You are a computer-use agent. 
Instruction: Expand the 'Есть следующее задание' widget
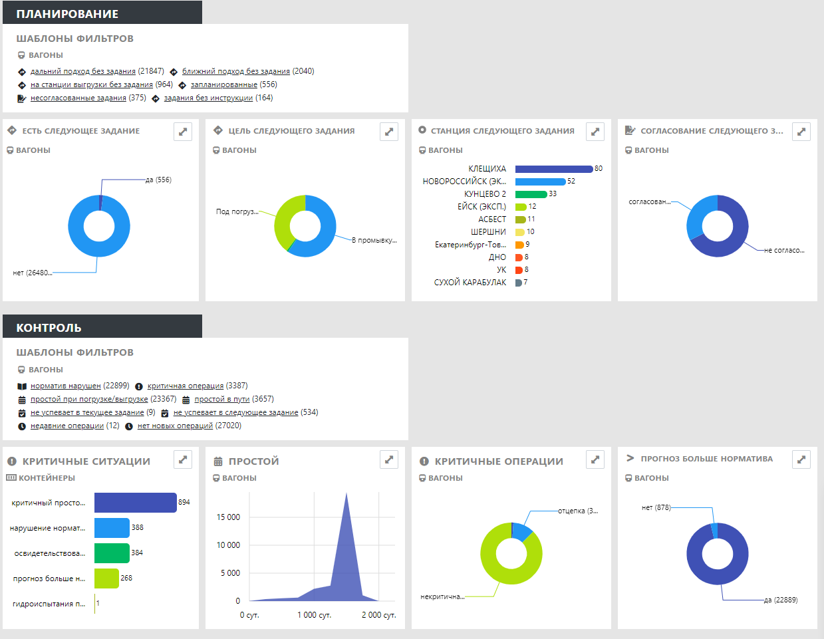pyautogui.click(x=183, y=132)
